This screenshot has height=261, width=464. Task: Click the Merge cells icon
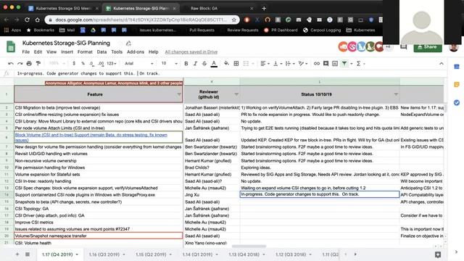pyautogui.click(x=246, y=64)
